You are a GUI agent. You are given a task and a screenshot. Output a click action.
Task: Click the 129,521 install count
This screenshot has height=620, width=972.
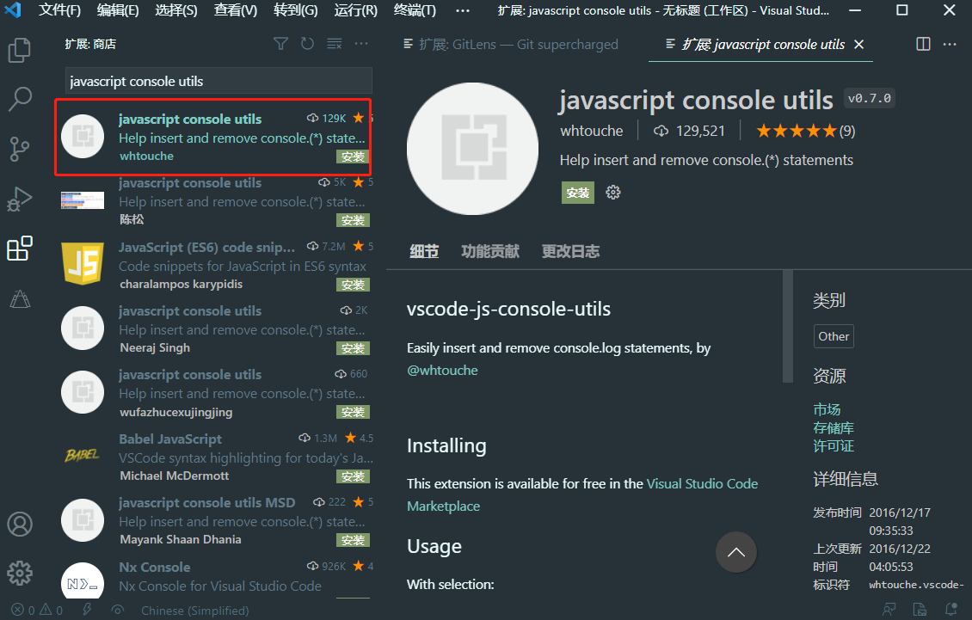[x=689, y=131]
